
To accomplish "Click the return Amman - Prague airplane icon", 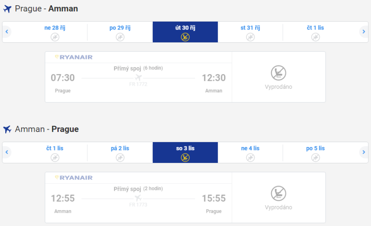I will pos(7,129).
